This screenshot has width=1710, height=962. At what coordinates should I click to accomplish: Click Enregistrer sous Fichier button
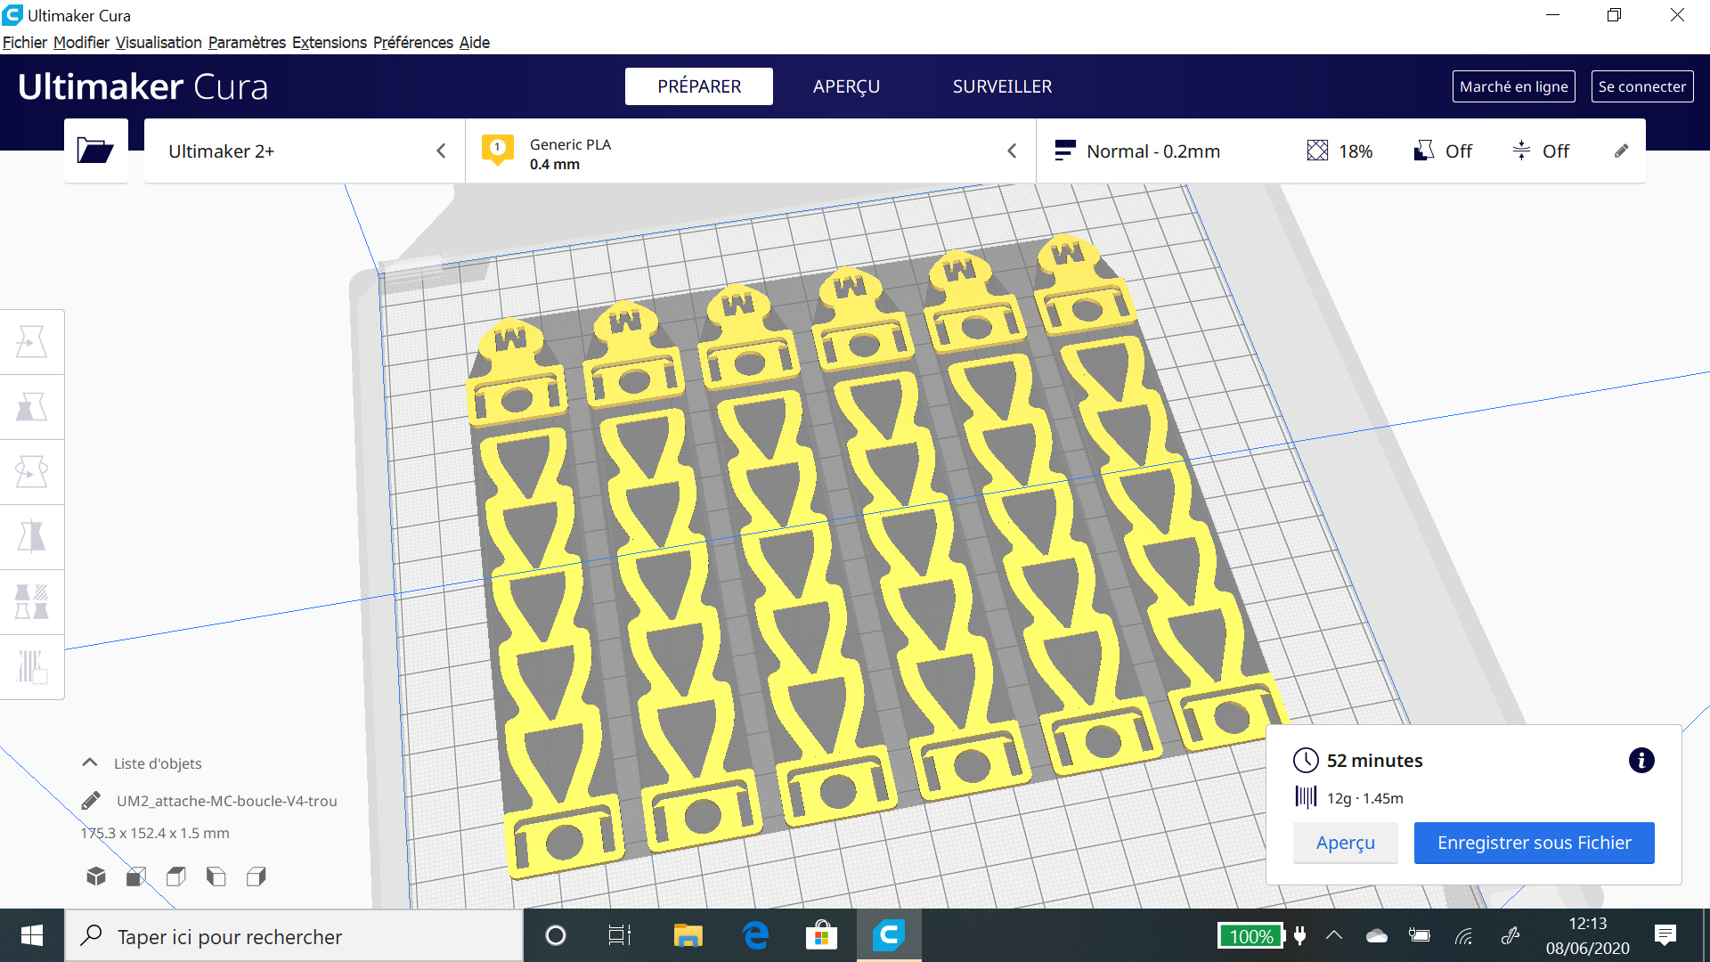coord(1534,843)
